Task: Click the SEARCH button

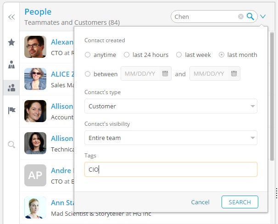Action: coord(239,202)
